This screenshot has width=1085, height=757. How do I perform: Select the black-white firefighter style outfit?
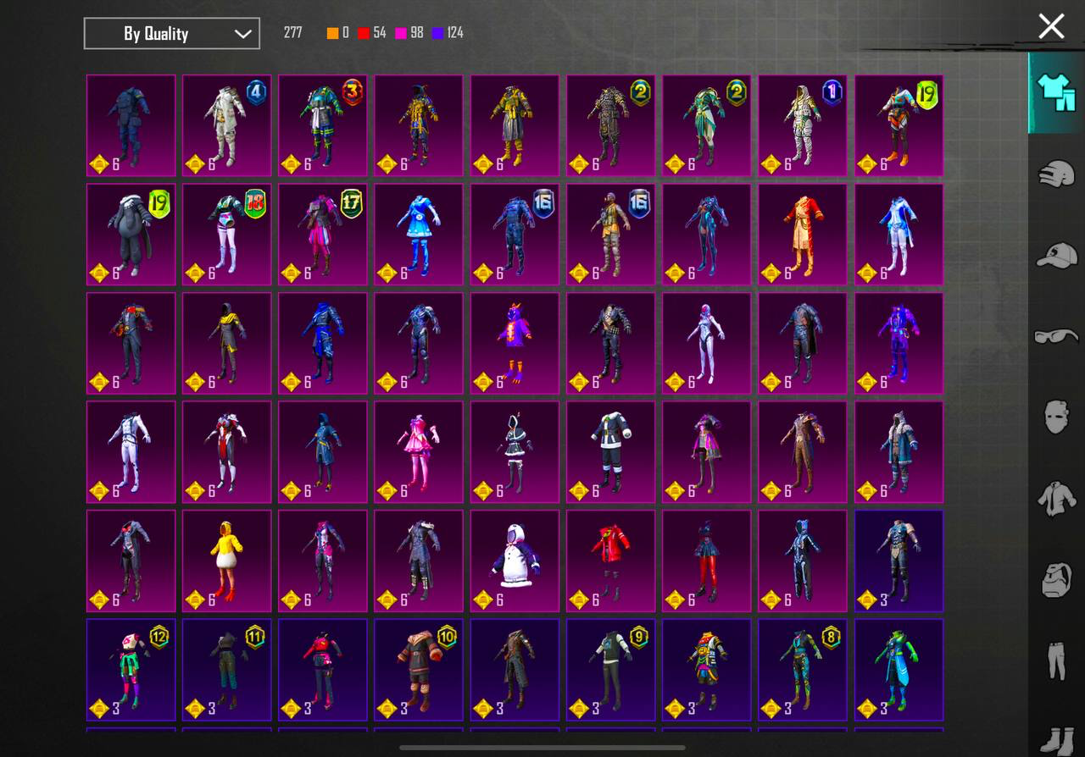(611, 451)
